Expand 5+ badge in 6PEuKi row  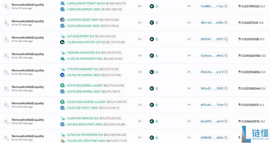click(140, 105)
